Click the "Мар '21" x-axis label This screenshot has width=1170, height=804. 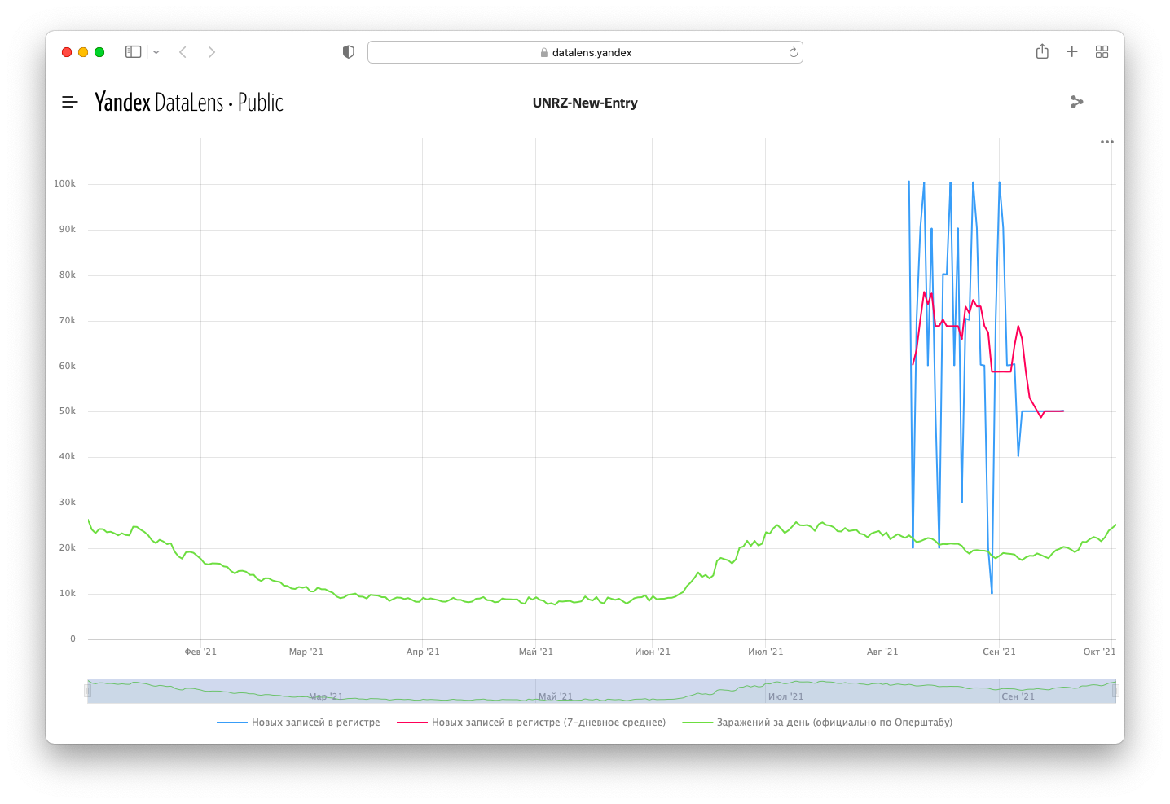coord(306,652)
